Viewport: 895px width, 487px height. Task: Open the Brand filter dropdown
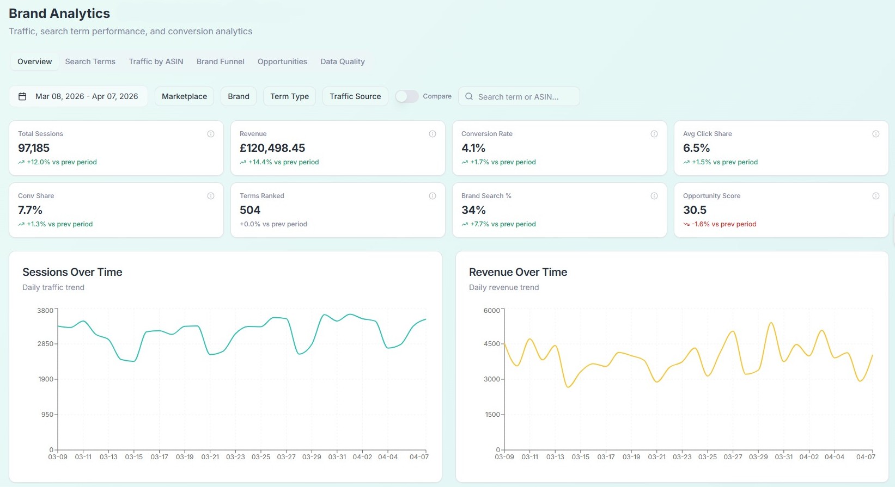click(x=239, y=96)
